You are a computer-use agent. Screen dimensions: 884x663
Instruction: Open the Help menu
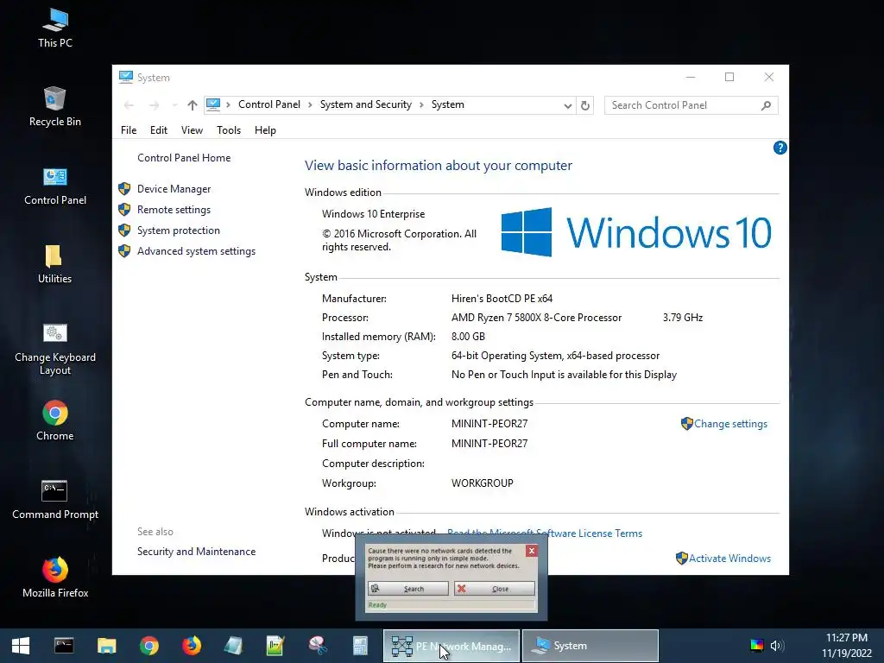pyautogui.click(x=265, y=130)
